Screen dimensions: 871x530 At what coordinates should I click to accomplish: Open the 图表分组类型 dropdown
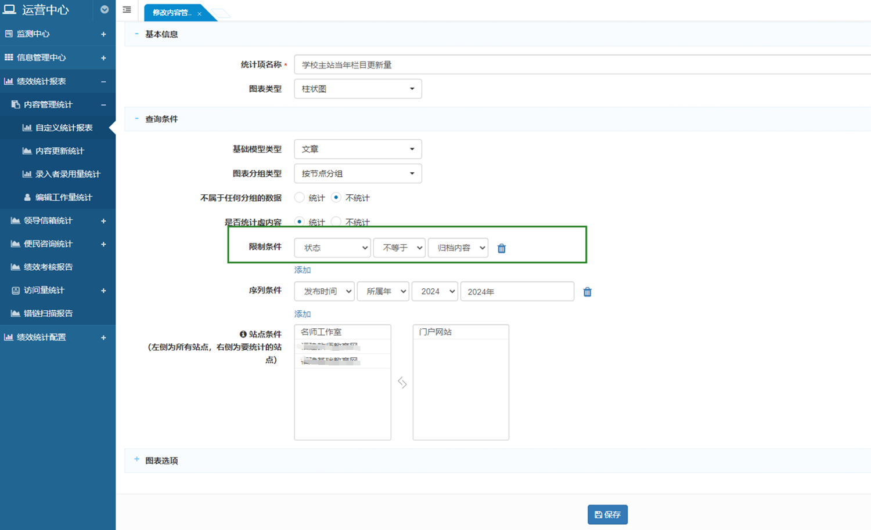click(358, 173)
